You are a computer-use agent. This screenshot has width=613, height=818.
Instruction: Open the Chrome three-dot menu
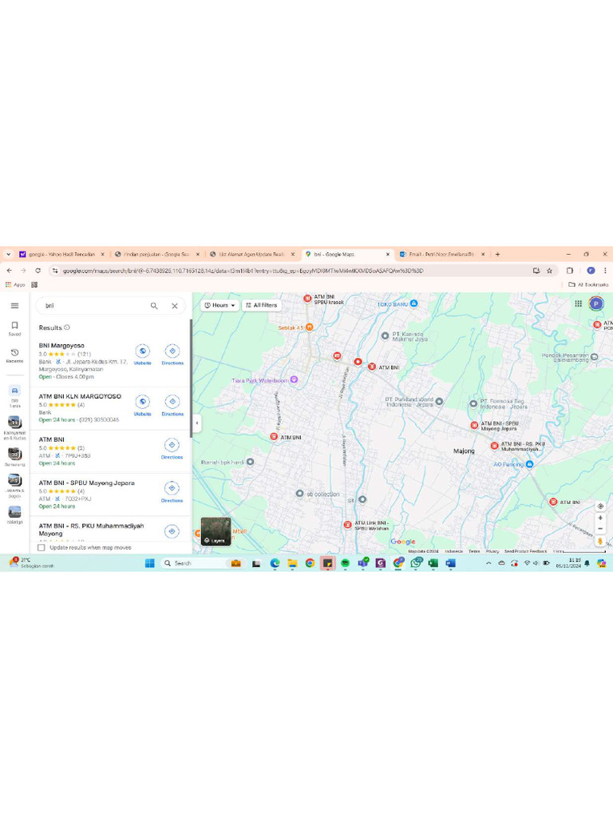[x=605, y=270]
